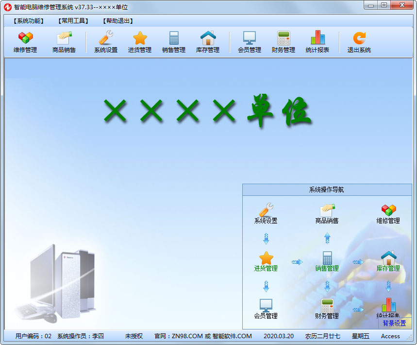Click the 官网：ZN98.COM status bar text
417x345 pixels.
point(203,336)
